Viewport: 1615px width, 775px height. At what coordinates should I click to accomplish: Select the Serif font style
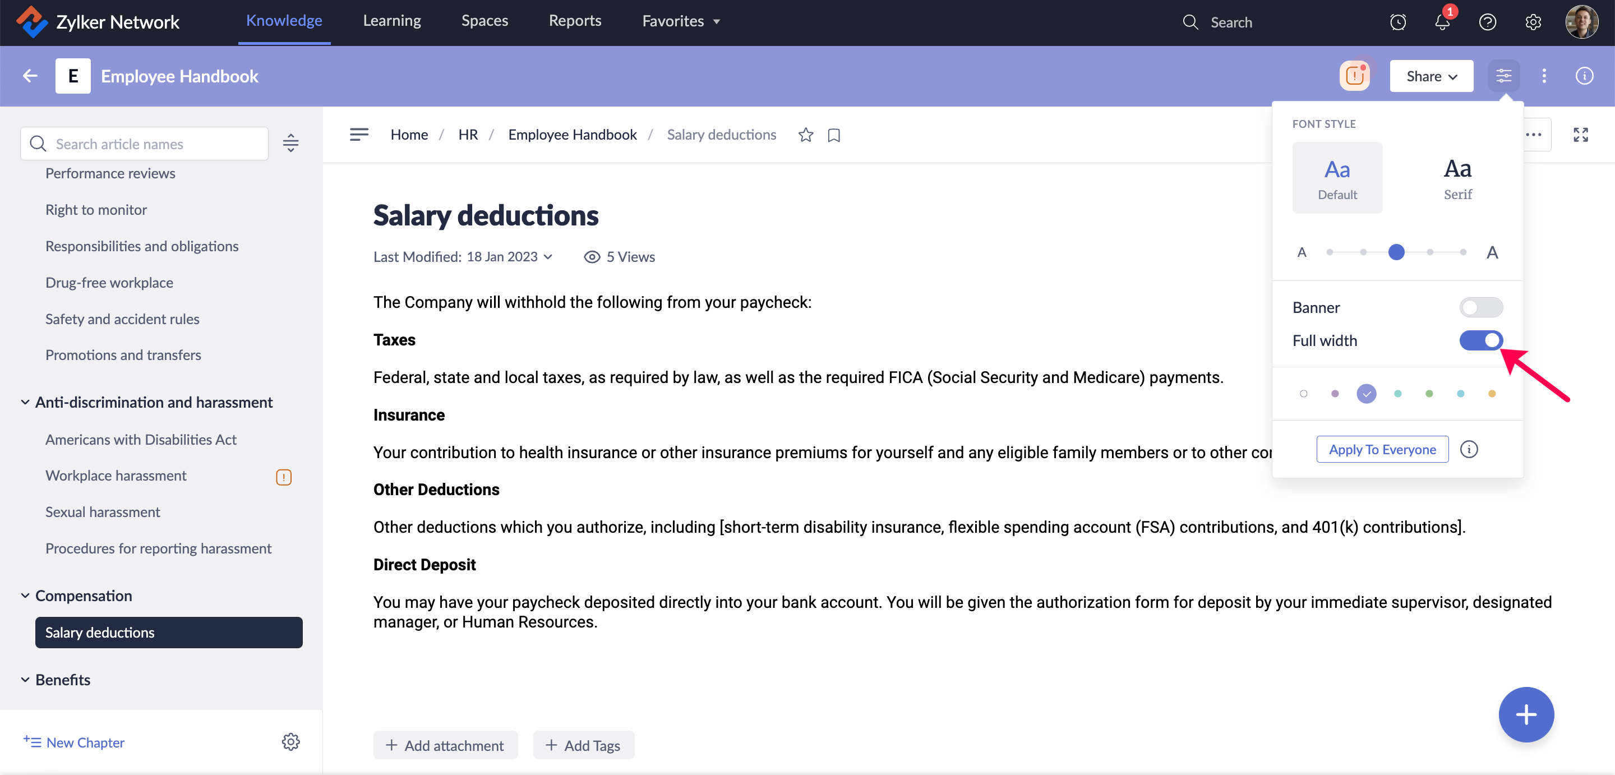(x=1457, y=178)
